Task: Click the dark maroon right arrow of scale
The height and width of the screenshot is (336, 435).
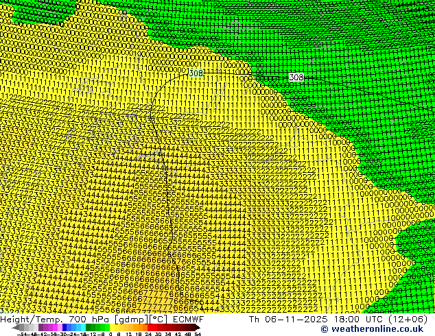Action: tap(197, 328)
